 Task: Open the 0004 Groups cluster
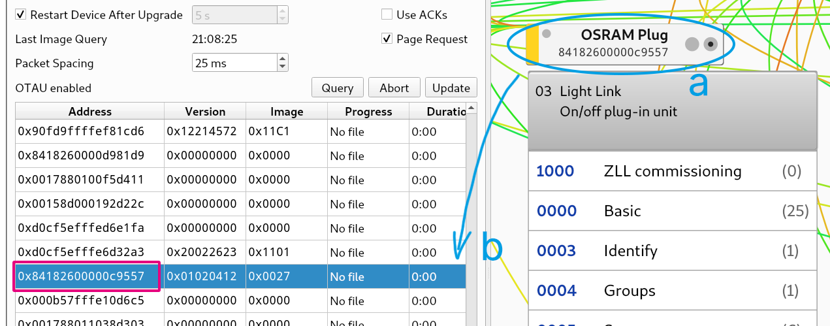tap(673, 291)
